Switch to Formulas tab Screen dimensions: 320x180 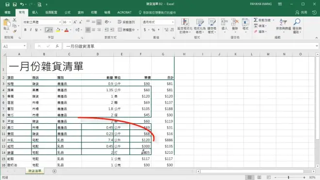[x=67, y=13]
